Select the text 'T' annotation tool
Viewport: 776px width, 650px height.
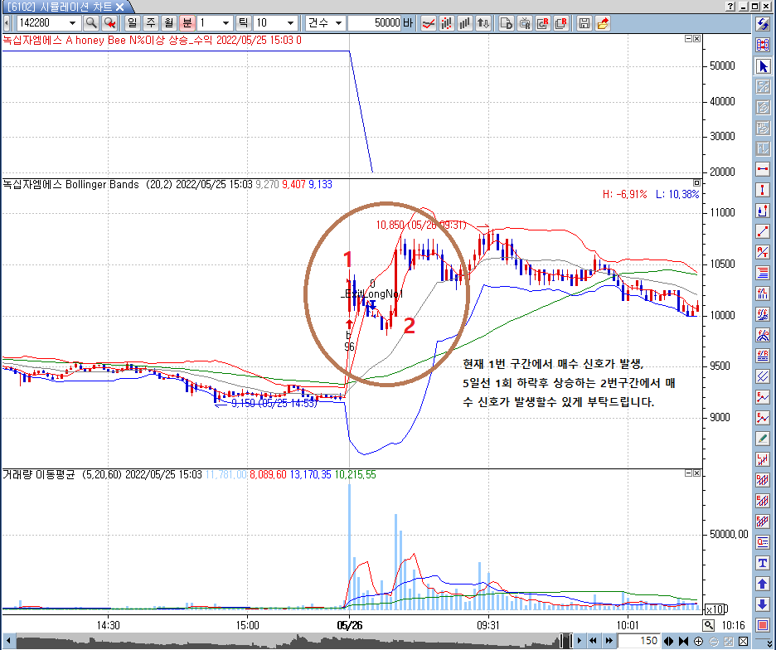pos(763,563)
